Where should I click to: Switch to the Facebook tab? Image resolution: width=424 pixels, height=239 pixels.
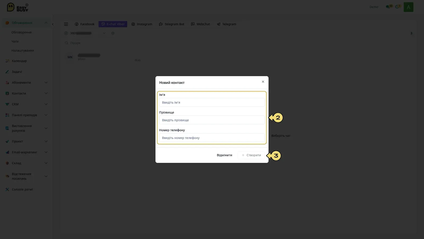tap(85, 24)
